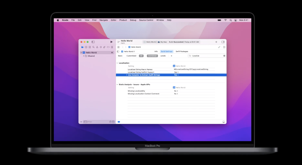Open the Source Control menu
This screenshot has width=302, height=165.
point(146,20)
